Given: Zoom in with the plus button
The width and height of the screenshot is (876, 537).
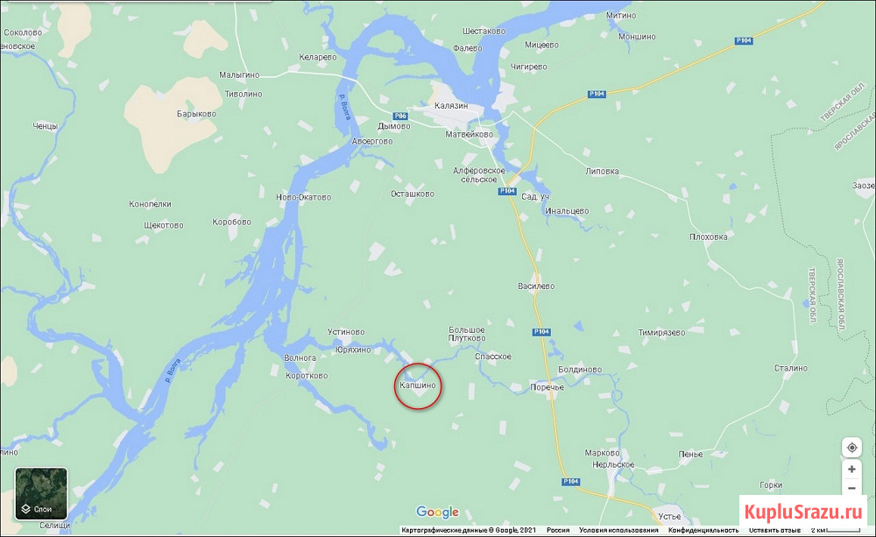Looking at the screenshot, I should pos(852,470).
